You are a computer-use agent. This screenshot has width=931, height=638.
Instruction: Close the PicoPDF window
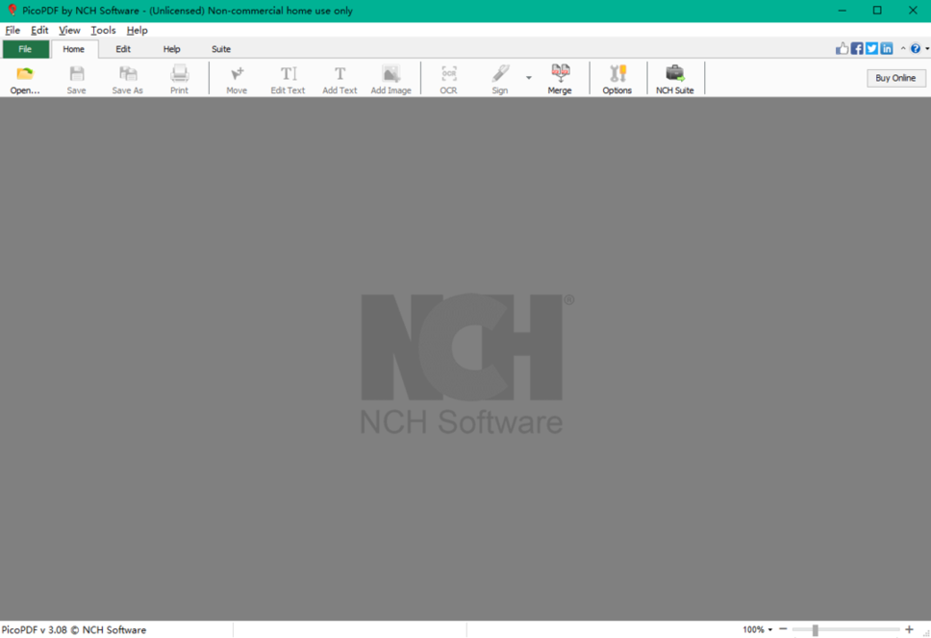tap(913, 10)
